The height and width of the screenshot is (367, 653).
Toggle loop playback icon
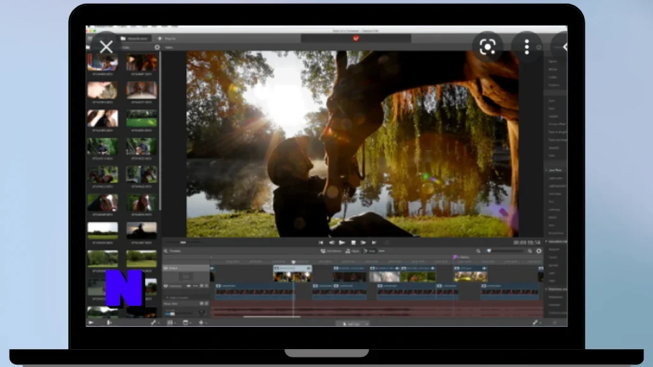(387, 243)
